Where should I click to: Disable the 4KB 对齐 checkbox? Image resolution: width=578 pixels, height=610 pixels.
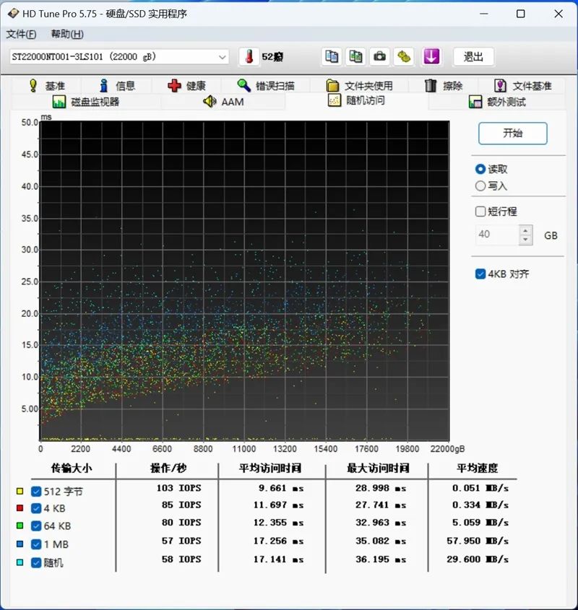click(x=480, y=274)
